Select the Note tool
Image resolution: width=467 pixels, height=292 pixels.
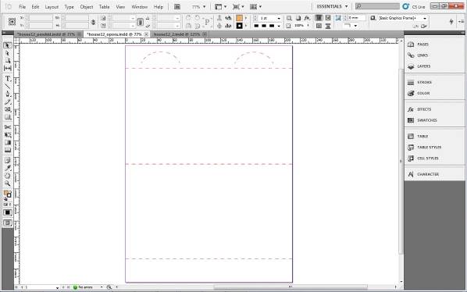tap(8, 160)
